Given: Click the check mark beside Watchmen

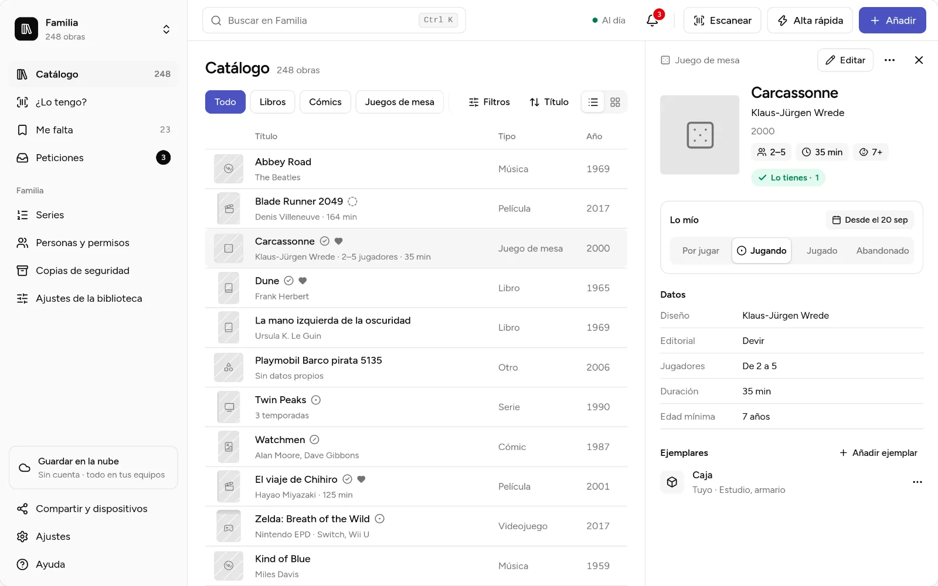Looking at the screenshot, I should [x=314, y=439].
